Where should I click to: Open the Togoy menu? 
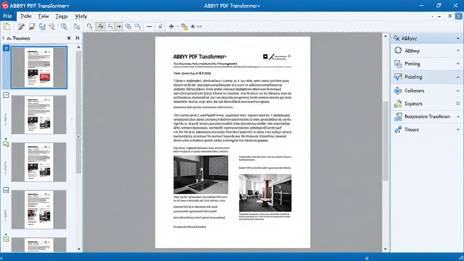pos(62,16)
